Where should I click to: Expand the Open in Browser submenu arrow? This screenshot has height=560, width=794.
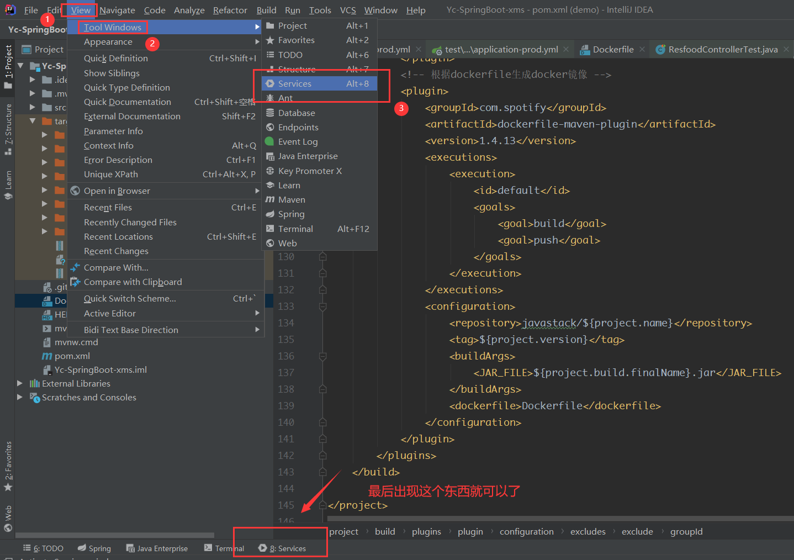[257, 191]
